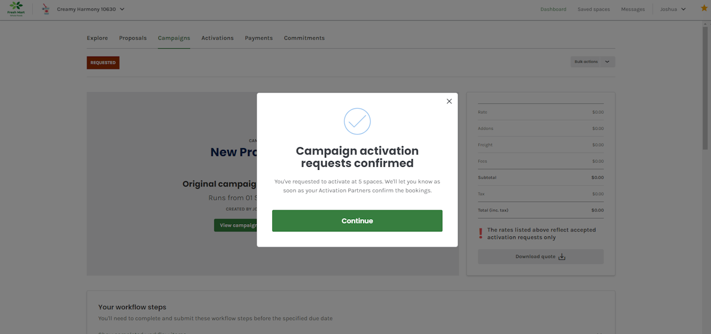
Task: Go to Saved spaces
Action: 593,9
